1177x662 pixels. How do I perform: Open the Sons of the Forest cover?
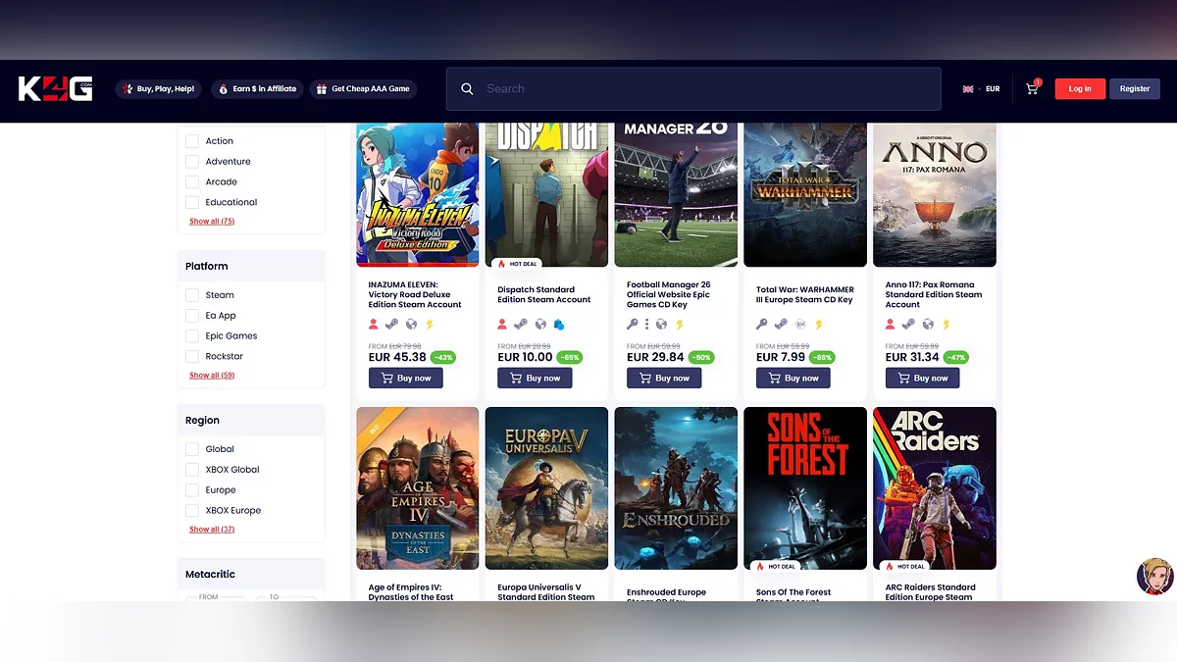pyautogui.click(x=805, y=488)
